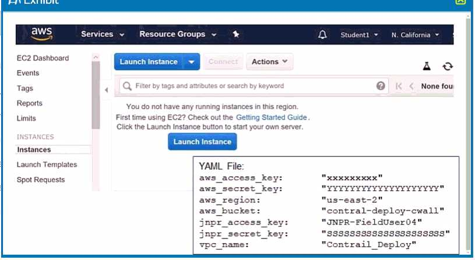Open the Getting Started Guide link

pos(271,117)
